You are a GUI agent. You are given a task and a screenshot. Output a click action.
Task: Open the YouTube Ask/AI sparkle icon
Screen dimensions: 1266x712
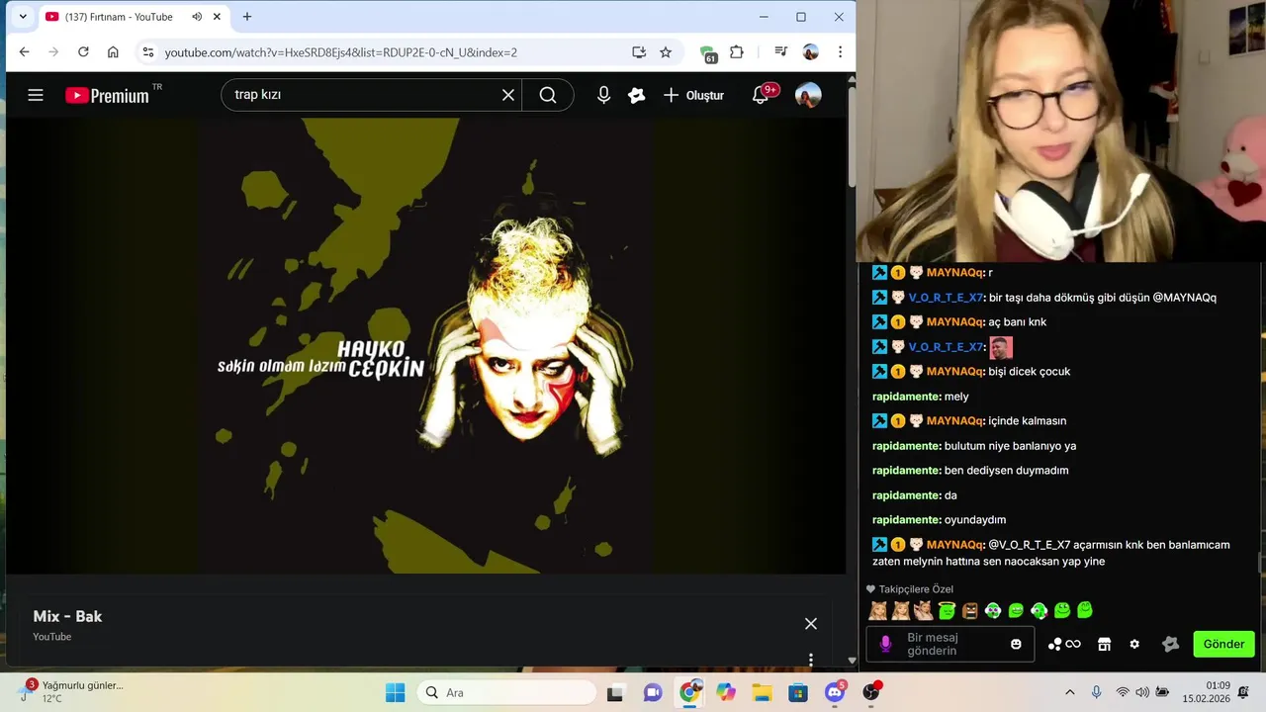(637, 95)
